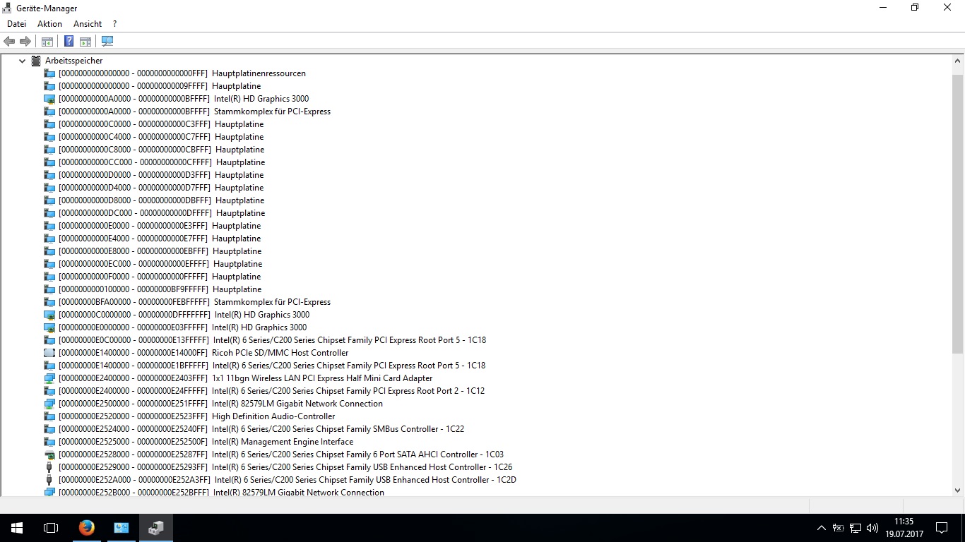Collapse the Arbeitsspeicher tree node
Image resolution: width=965 pixels, height=542 pixels.
[22, 61]
